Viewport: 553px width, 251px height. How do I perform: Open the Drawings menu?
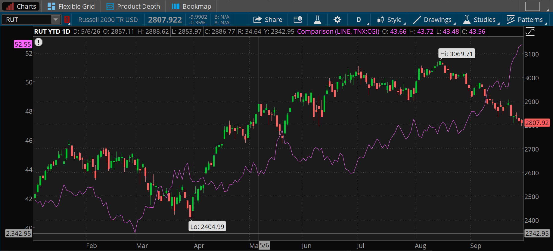click(433, 20)
